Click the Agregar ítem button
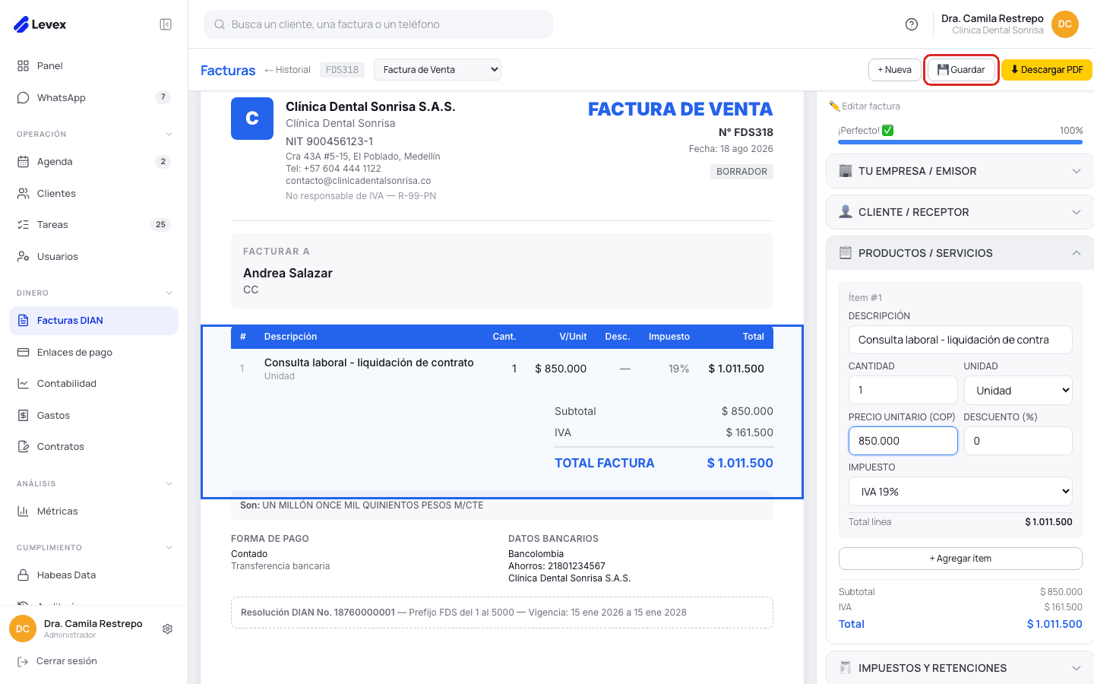The width and height of the screenshot is (1094, 684). [960, 559]
